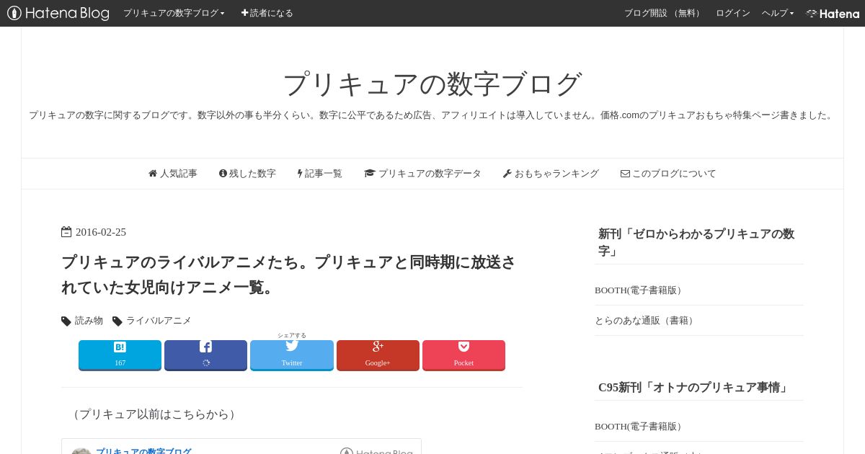Open ブログ開設（無料） link

(663, 13)
